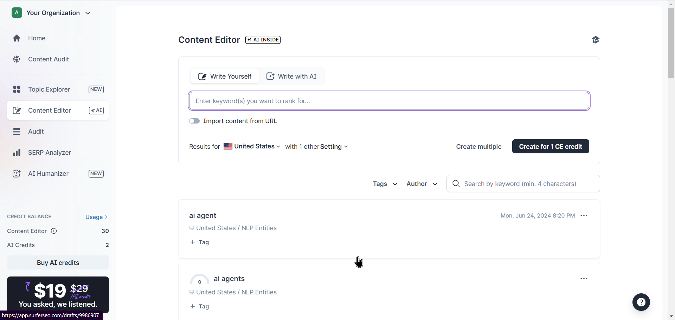
Task: Click the graduation cap academy icon
Action: point(596,40)
